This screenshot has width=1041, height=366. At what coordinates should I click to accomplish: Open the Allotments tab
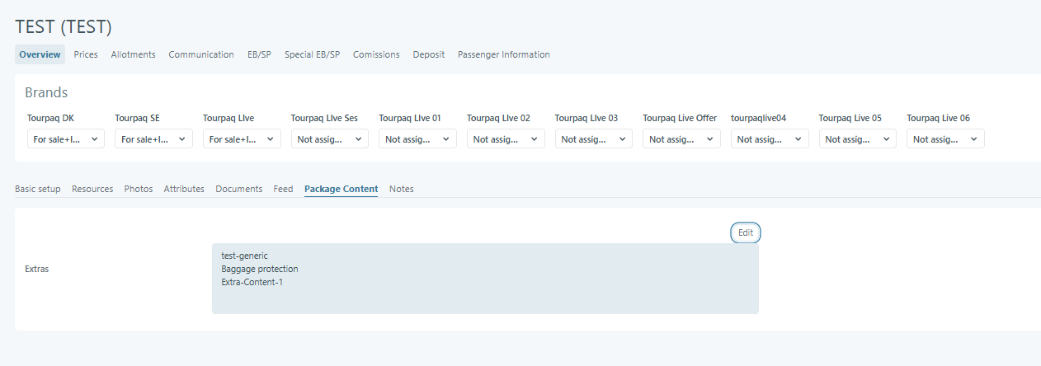pos(134,54)
